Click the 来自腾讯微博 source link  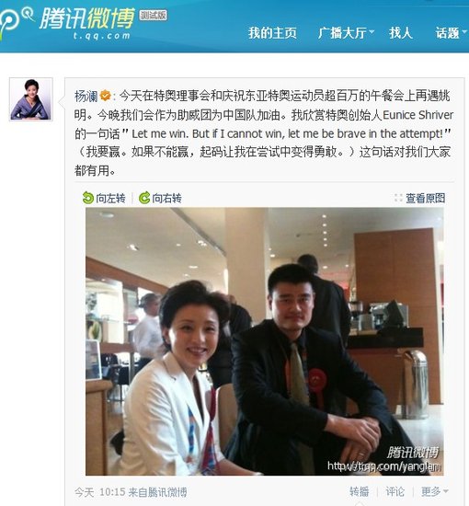click(x=157, y=492)
